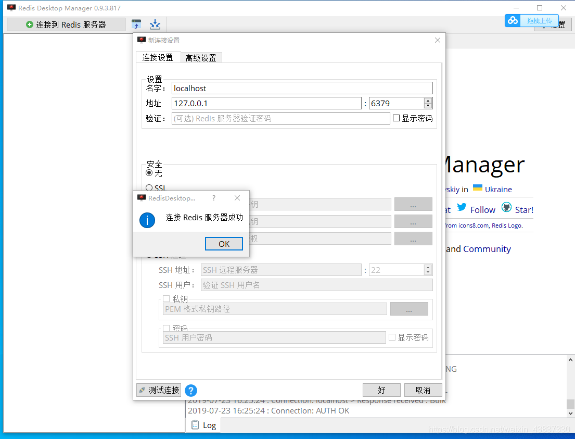Click the port field showing 6379
The width and height of the screenshot is (575, 439).
397,104
